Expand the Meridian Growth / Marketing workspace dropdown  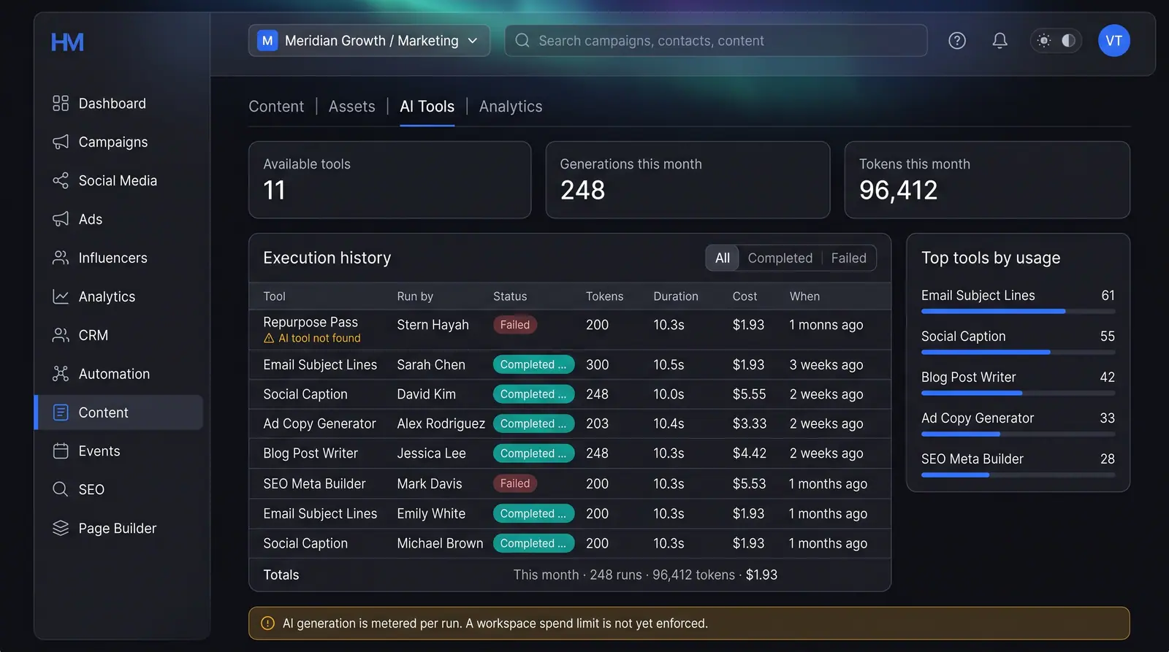coord(369,41)
